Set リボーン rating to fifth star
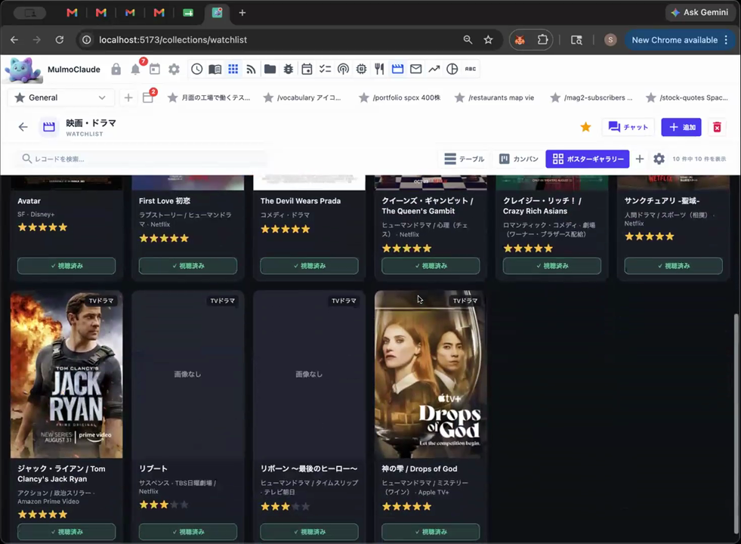This screenshot has width=741, height=544. click(306, 507)
